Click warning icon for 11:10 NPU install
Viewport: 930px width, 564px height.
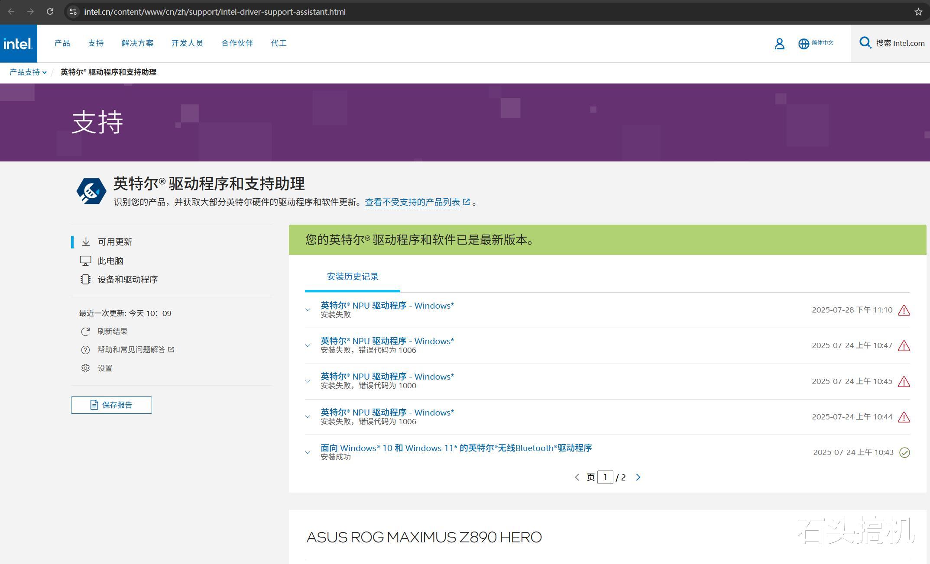904,310
